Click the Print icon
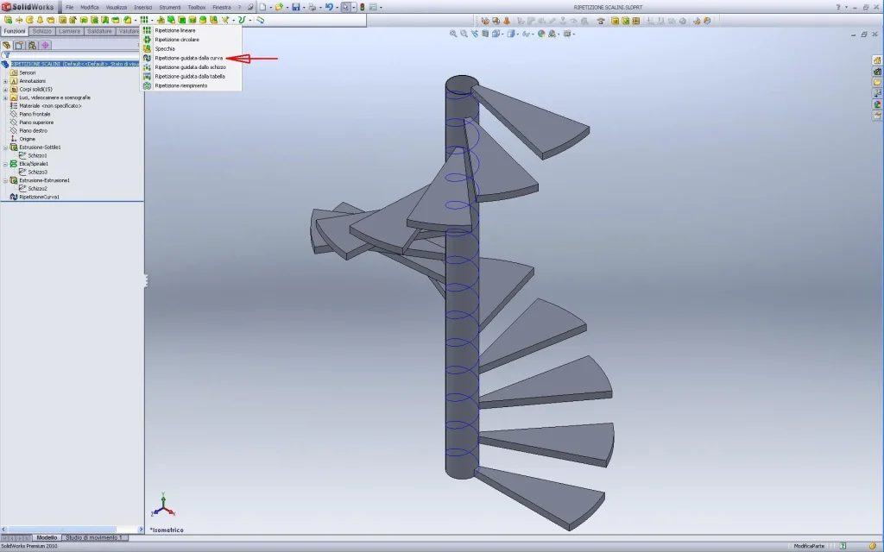 [312, 7]
